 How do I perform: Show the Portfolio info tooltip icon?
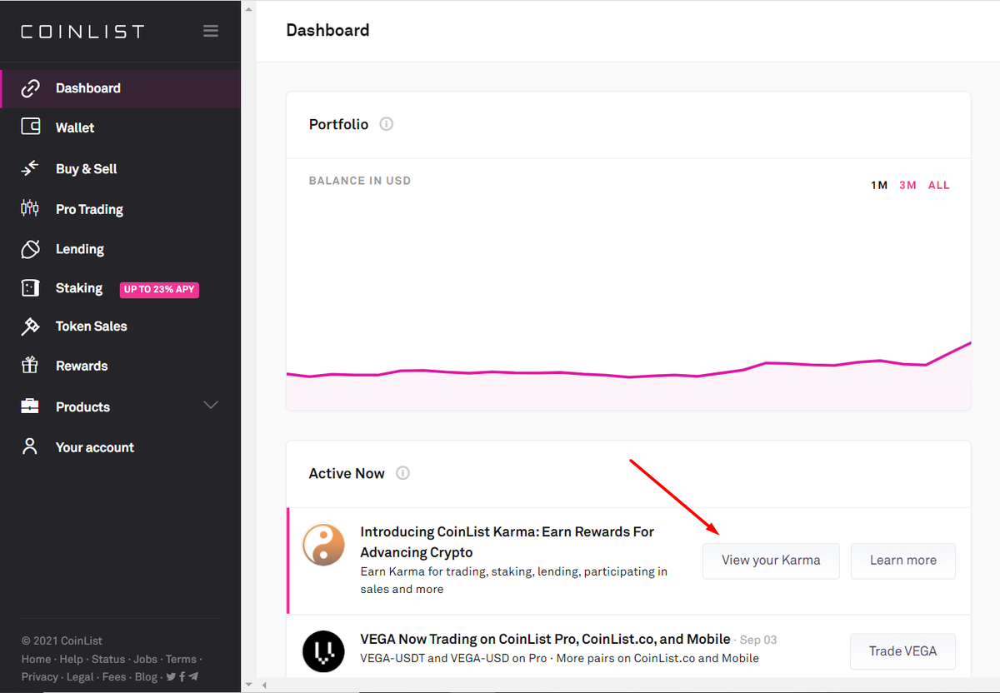click(x=386, y=124)
